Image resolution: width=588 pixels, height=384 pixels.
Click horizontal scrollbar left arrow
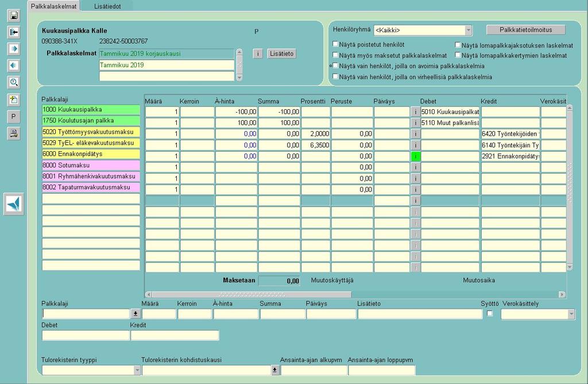[149, 295]
